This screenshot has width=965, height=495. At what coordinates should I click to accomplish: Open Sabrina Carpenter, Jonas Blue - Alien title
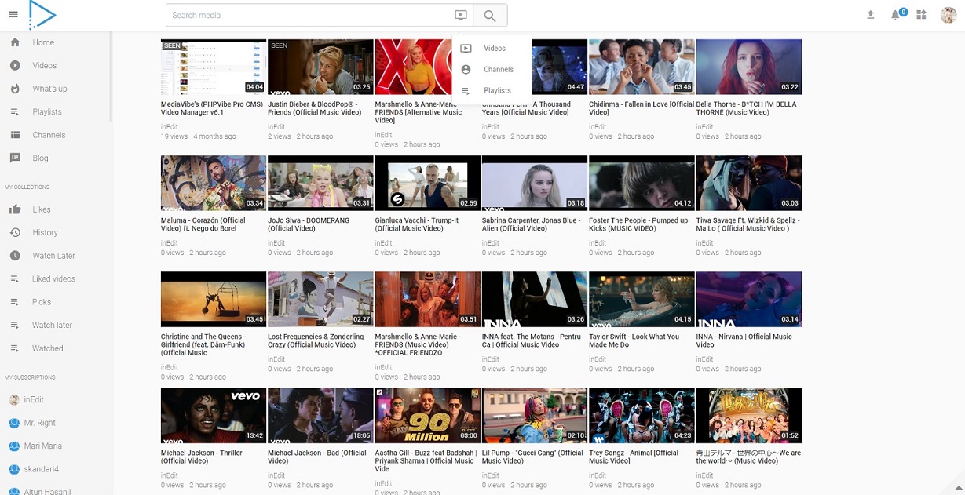click(x=532, y=224)
